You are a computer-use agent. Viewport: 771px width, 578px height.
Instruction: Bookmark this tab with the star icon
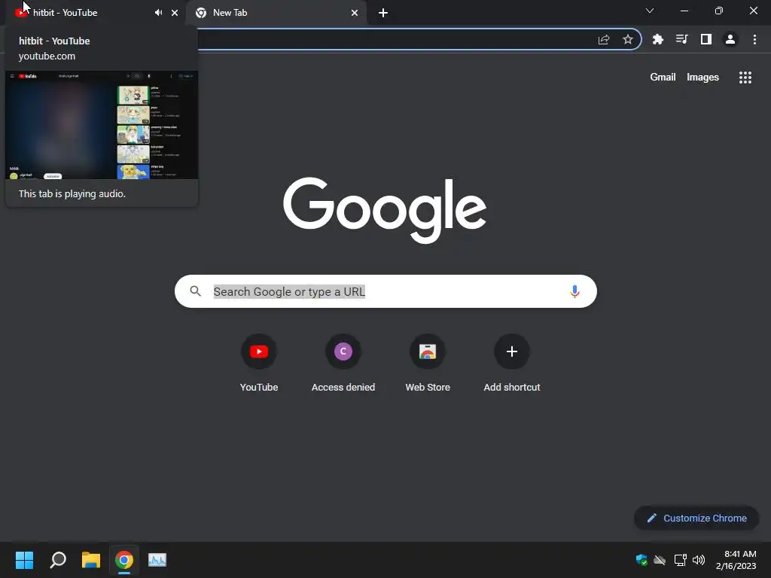coord(627,39)
